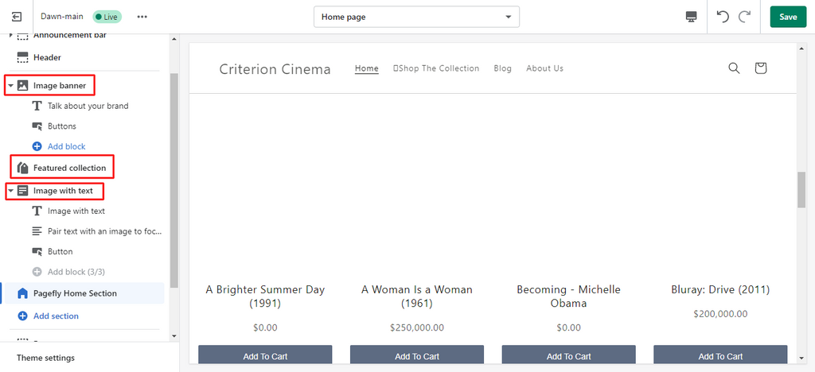Viewport: 815px width, 372px height.
Task: Open the three-dot more actions menu
Action: coord(142,17)
